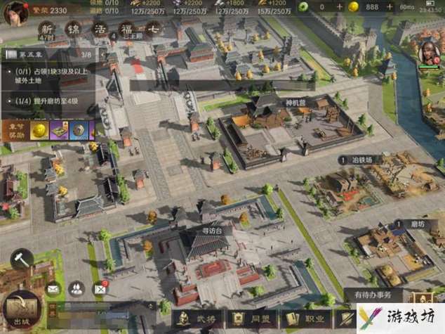
Task: Select the 寻访台 building label
Action: (212, 231)
